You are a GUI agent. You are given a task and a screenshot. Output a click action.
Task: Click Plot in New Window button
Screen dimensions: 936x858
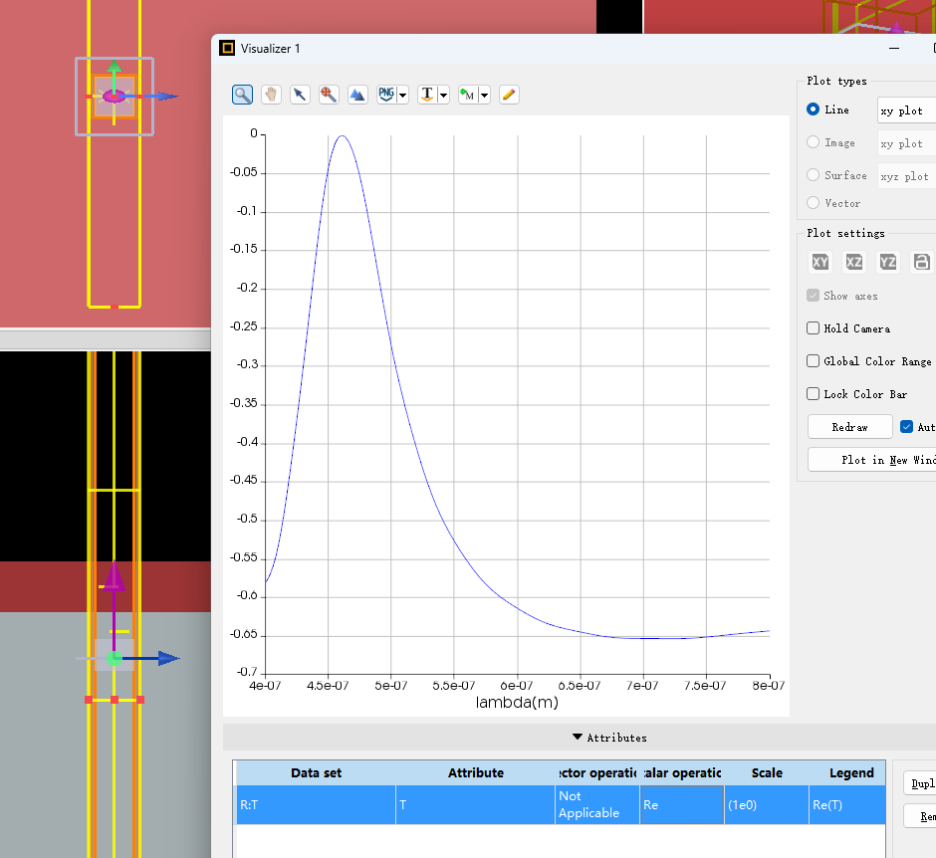[x=873, y=460]
